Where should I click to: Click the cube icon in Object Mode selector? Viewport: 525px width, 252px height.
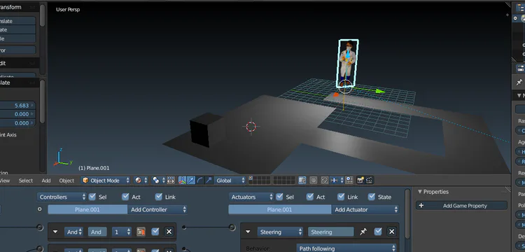pyautogui.click(x=85, y=181)
